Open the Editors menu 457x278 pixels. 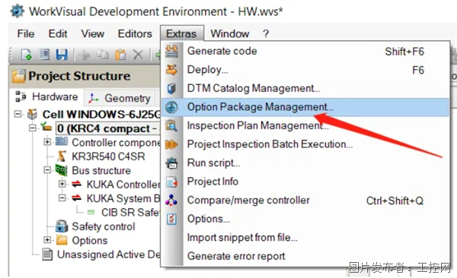(x=135, y=33)
